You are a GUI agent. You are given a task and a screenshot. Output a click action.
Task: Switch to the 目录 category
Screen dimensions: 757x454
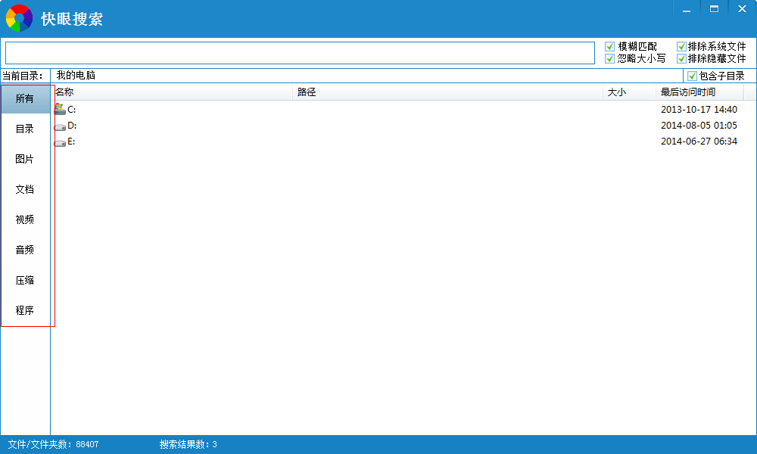pyautogui.click(x=26, y=129)
